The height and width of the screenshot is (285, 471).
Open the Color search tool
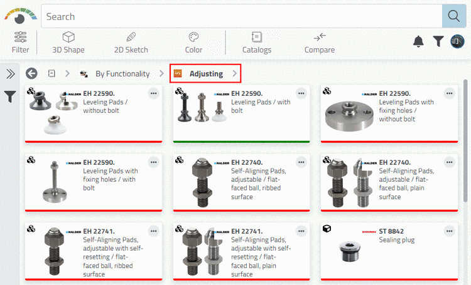pos(193,43)
